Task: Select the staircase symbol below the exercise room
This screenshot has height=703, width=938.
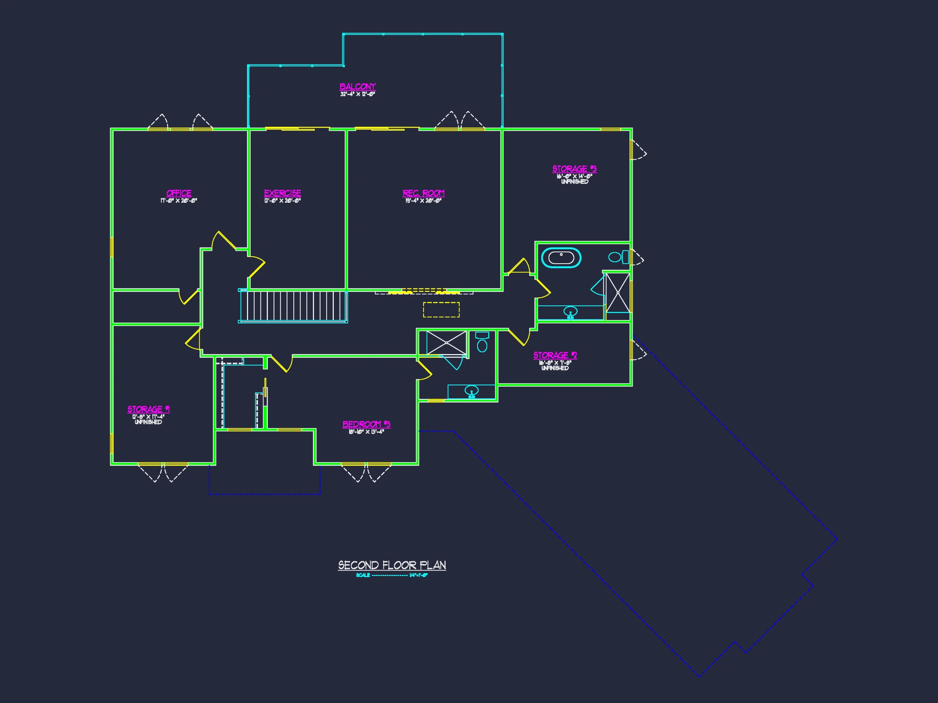Action: tap(293, 306)
